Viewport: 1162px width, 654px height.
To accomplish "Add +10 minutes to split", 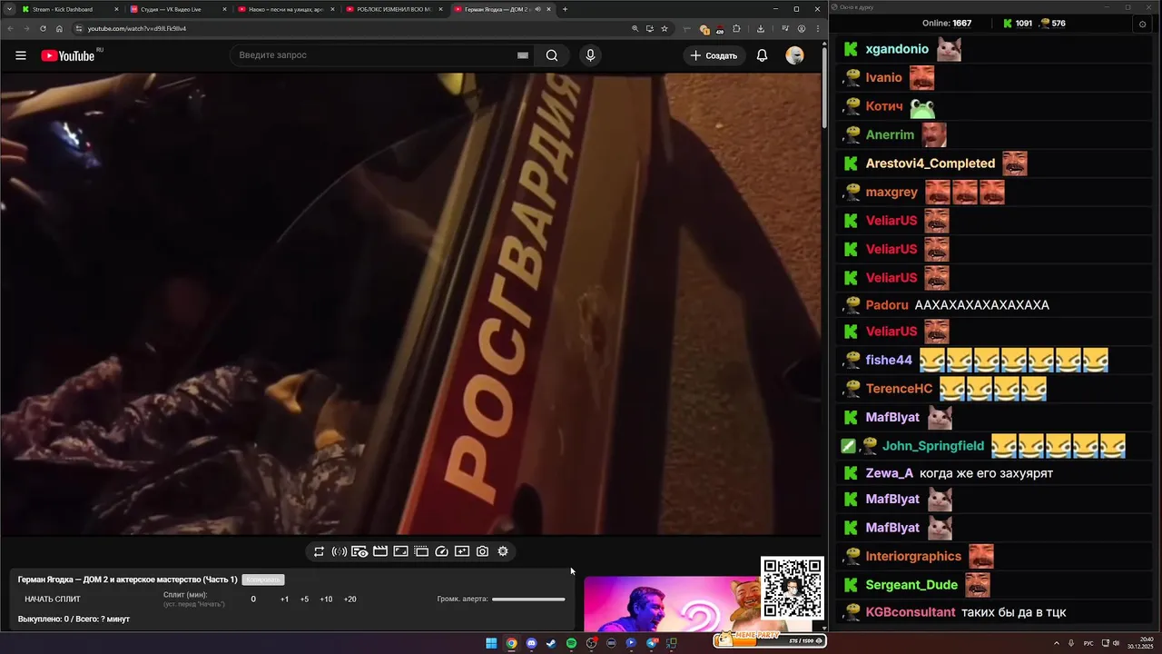I will coord(326,599).
